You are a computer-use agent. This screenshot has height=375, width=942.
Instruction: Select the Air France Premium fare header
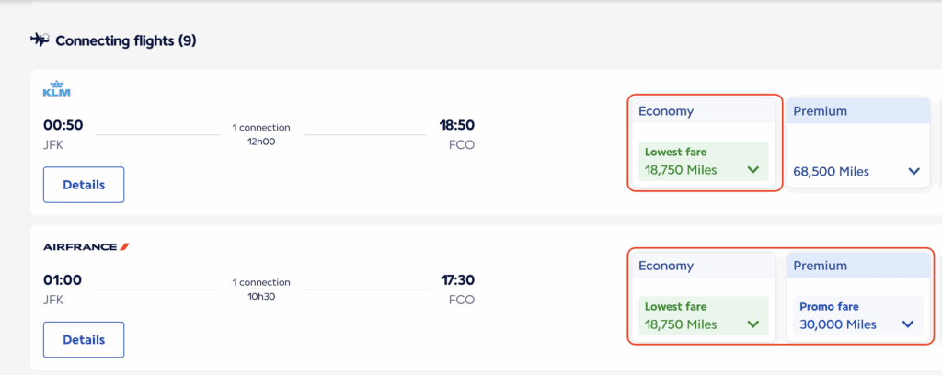tap(858, 266)
